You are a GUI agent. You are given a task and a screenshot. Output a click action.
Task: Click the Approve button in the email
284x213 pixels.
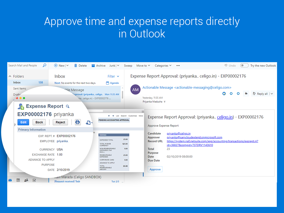(155, 169)
